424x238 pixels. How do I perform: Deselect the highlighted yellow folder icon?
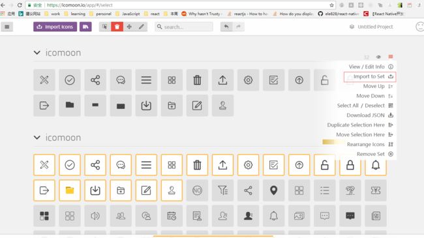[70, 190]
